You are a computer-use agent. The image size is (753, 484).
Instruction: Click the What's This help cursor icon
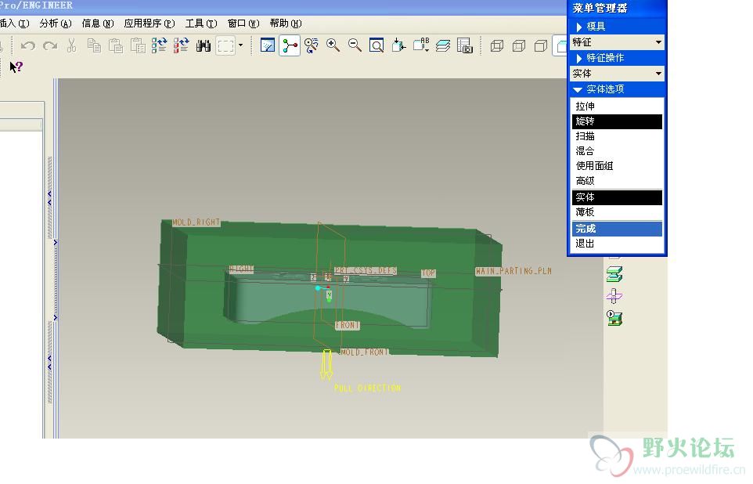point(16,67)
